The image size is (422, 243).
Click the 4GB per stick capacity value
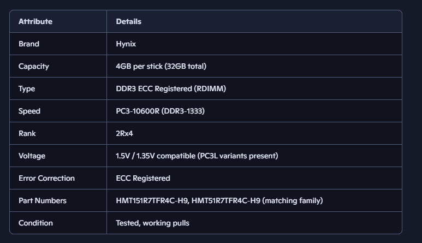tap(161, 66)
